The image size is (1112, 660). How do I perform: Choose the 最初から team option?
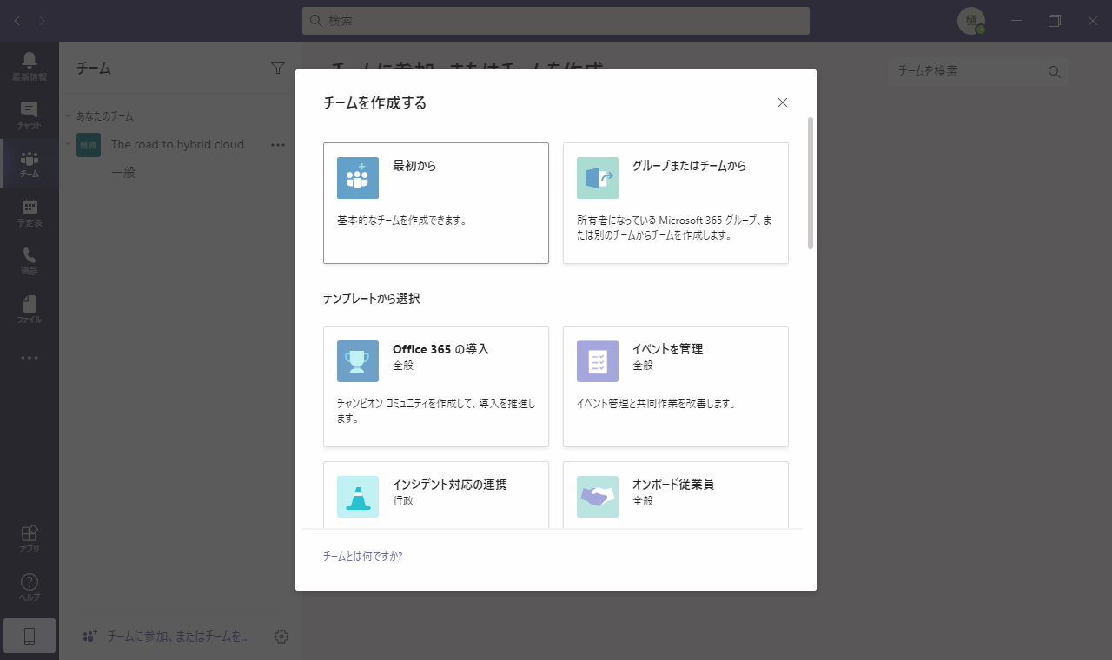tap(436, 203)
